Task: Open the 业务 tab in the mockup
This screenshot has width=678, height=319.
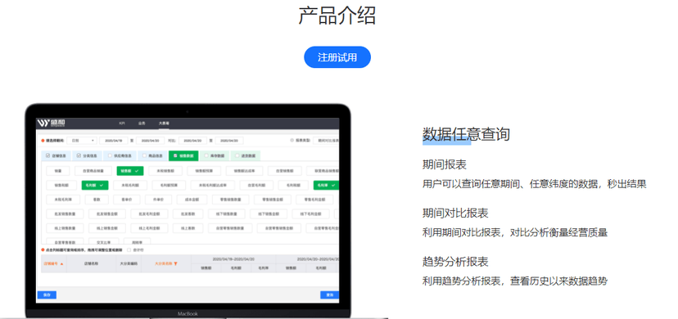Action: point(142,124)
